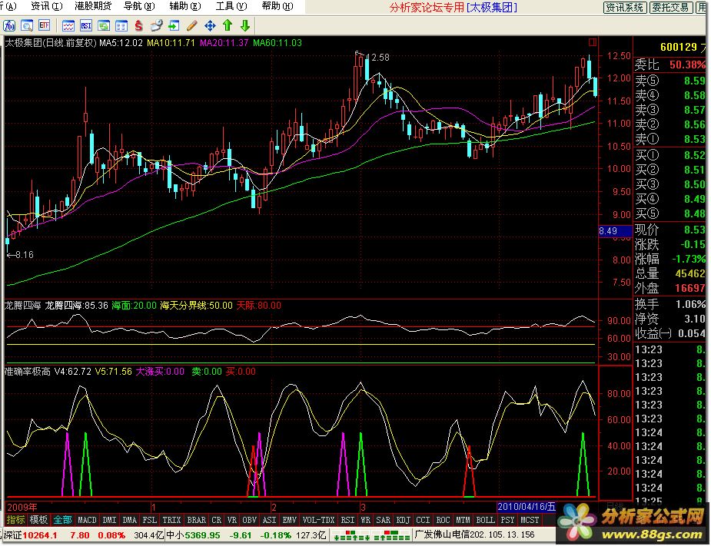Open the 港股期货 menu
The width and height of the screenshot is (711, 546).
tap(93, 6)
